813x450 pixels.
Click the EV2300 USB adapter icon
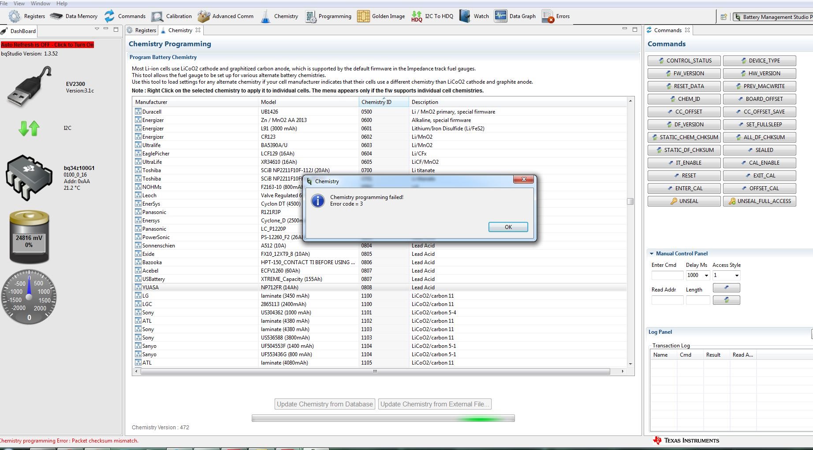click(30, 86)
